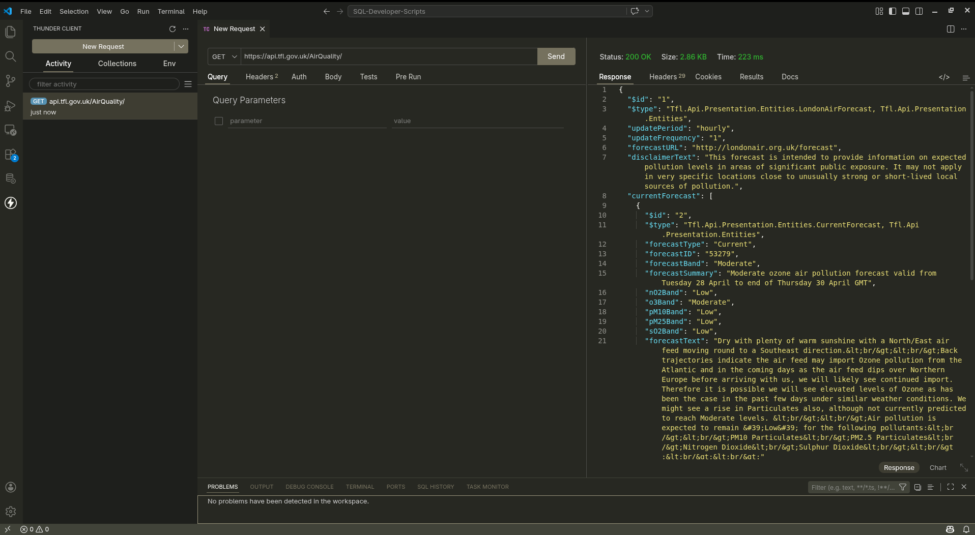Expand the search history chevron in the title bar

(647, 11)
